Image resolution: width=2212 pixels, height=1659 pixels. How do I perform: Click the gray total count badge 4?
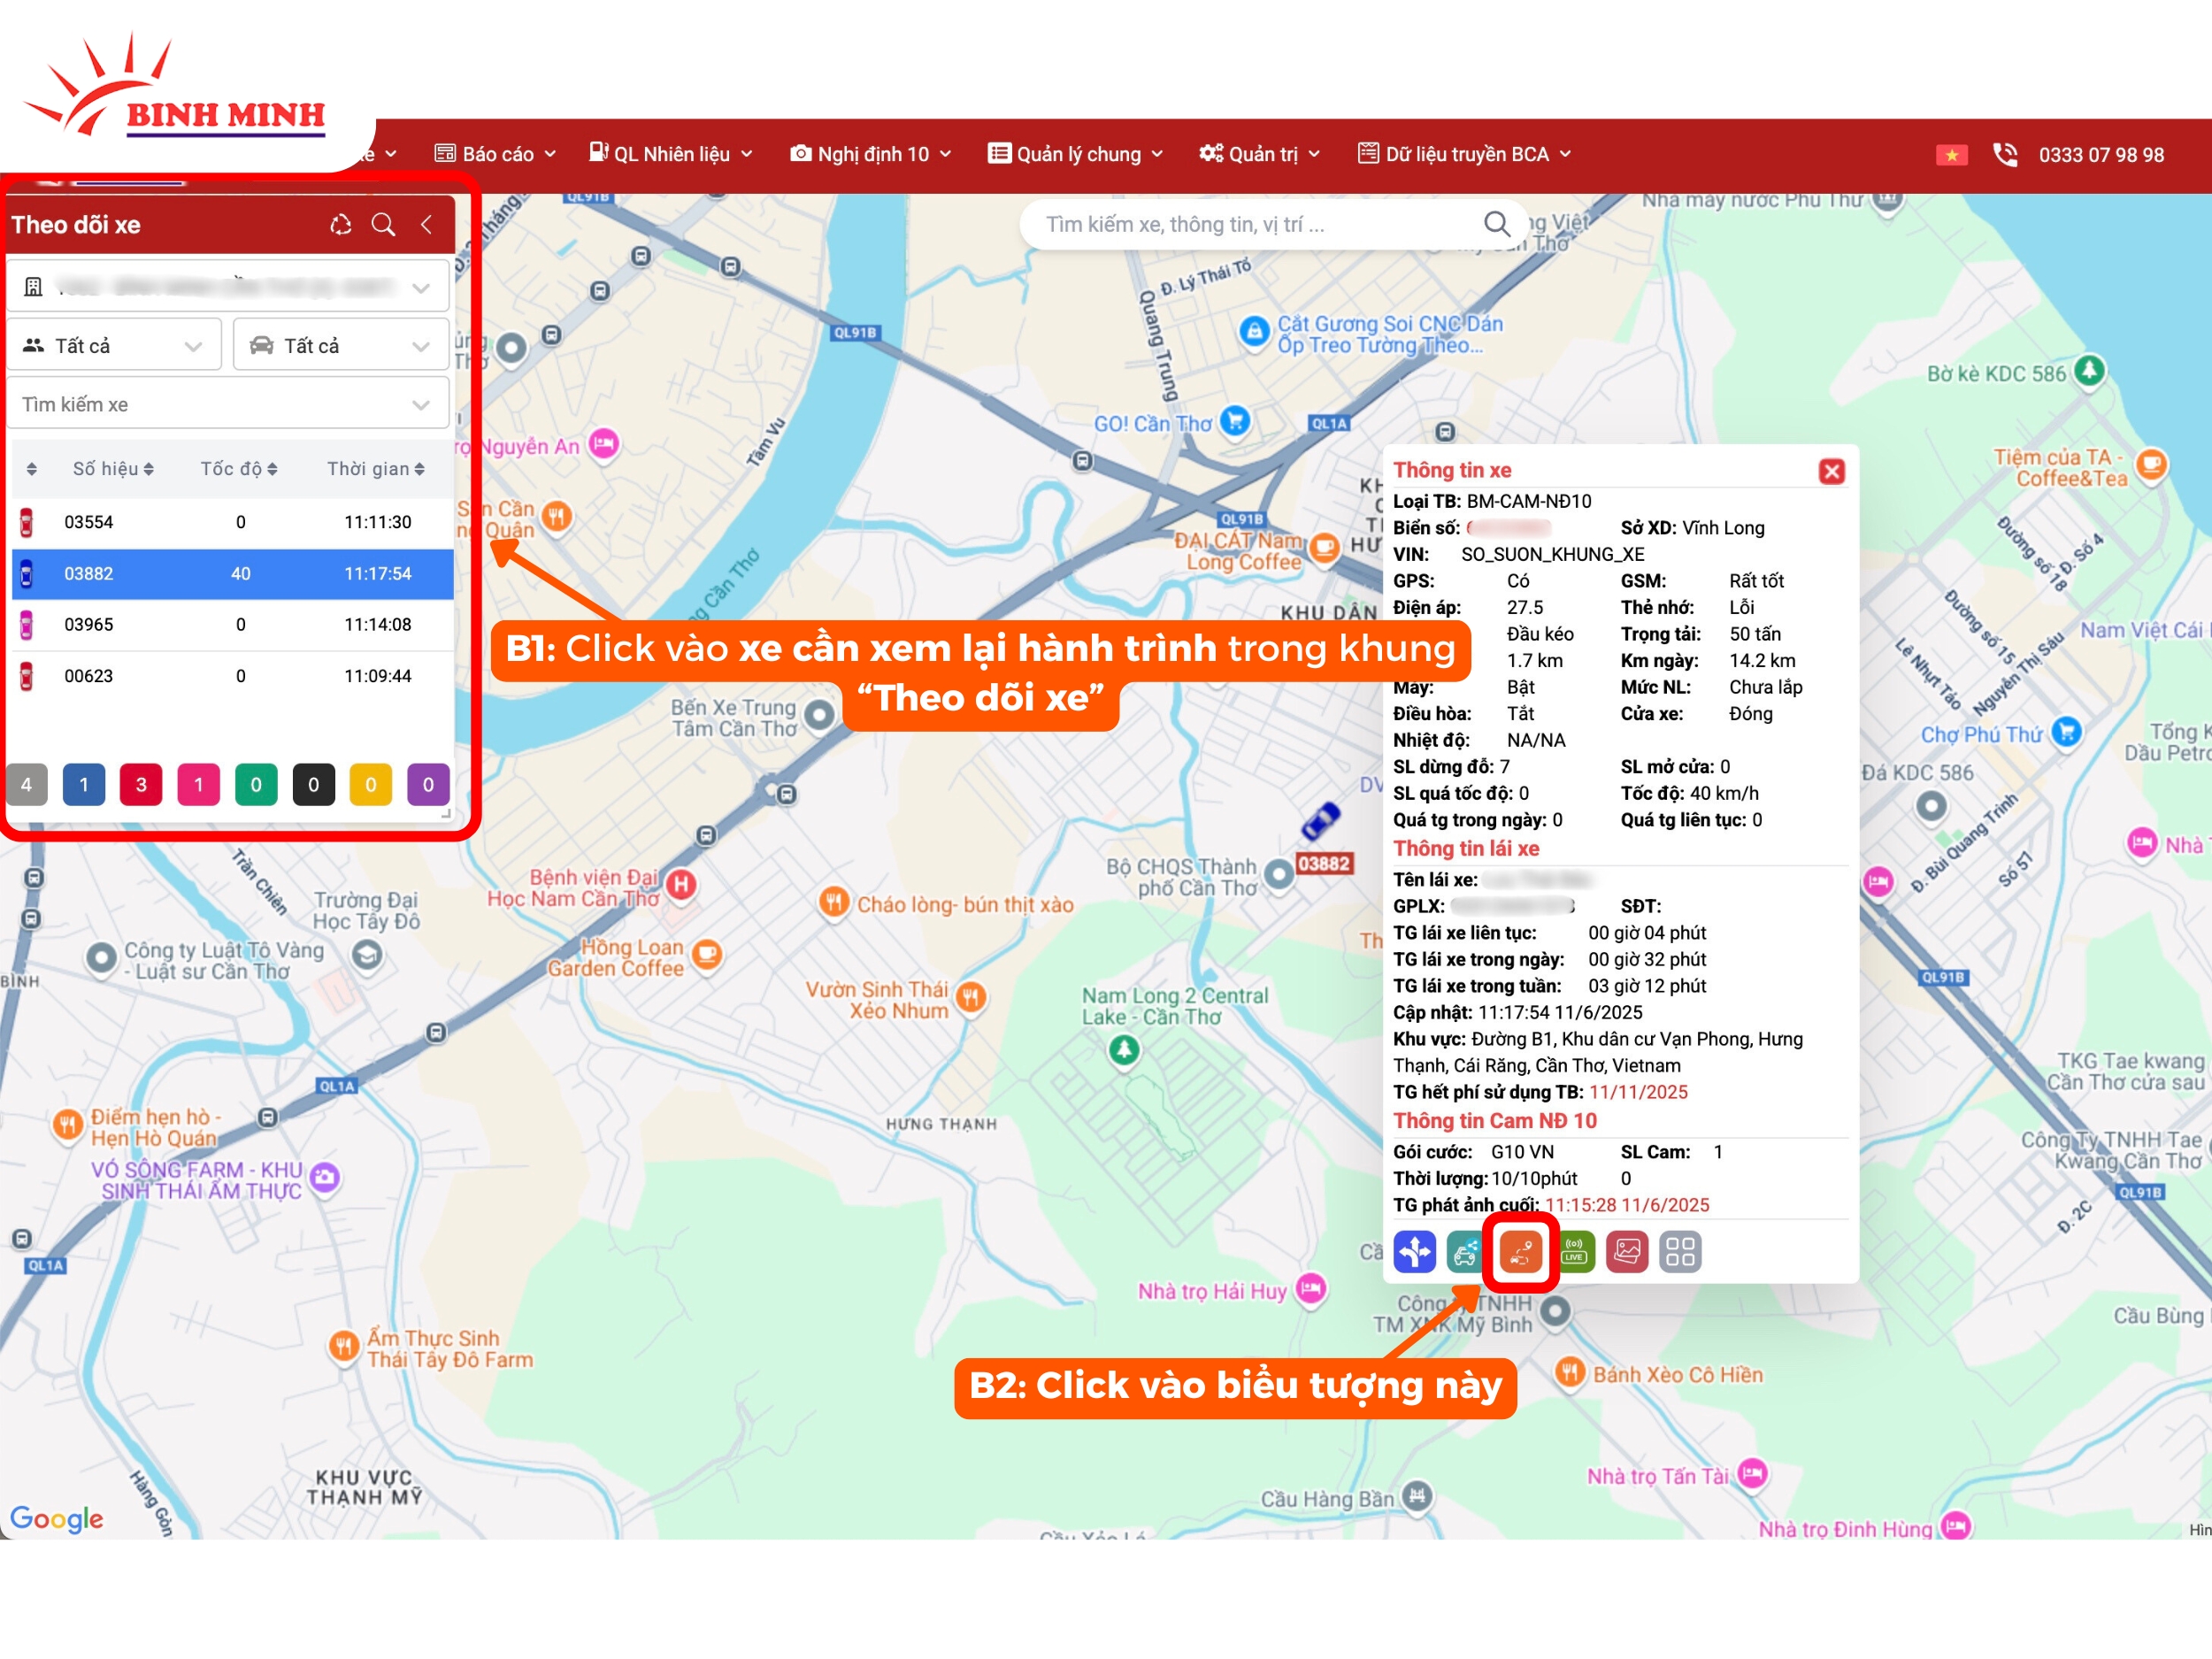click(x=27, y=785)
